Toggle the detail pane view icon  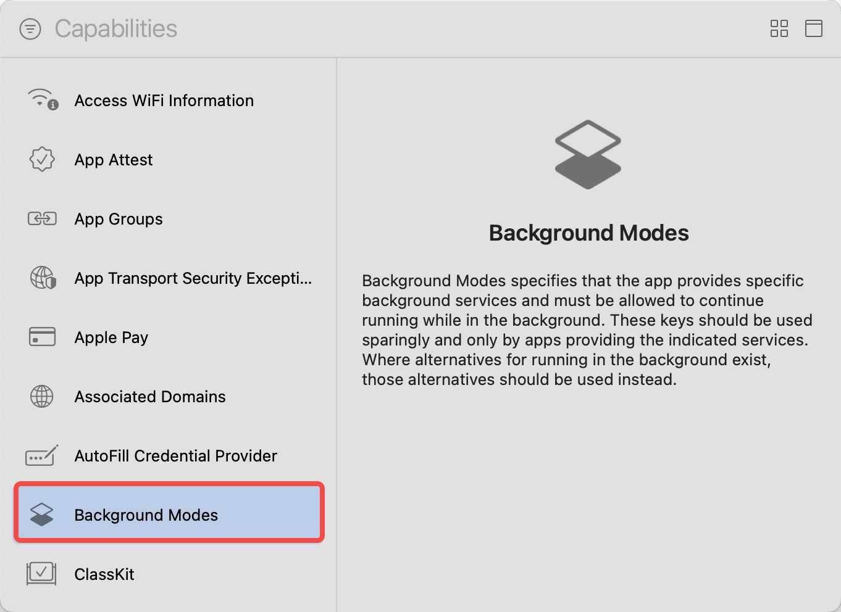(813, 28)
